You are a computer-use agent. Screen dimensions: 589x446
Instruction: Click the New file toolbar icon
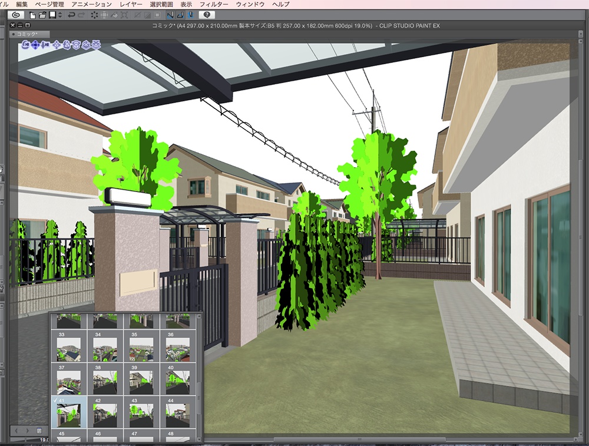click(32, 15)
